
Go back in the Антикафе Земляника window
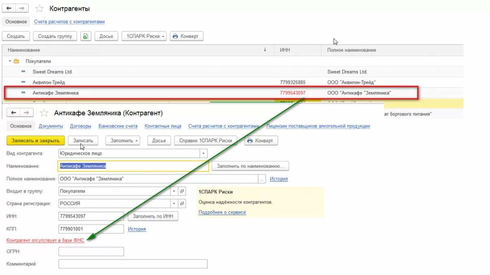[14, 113]
